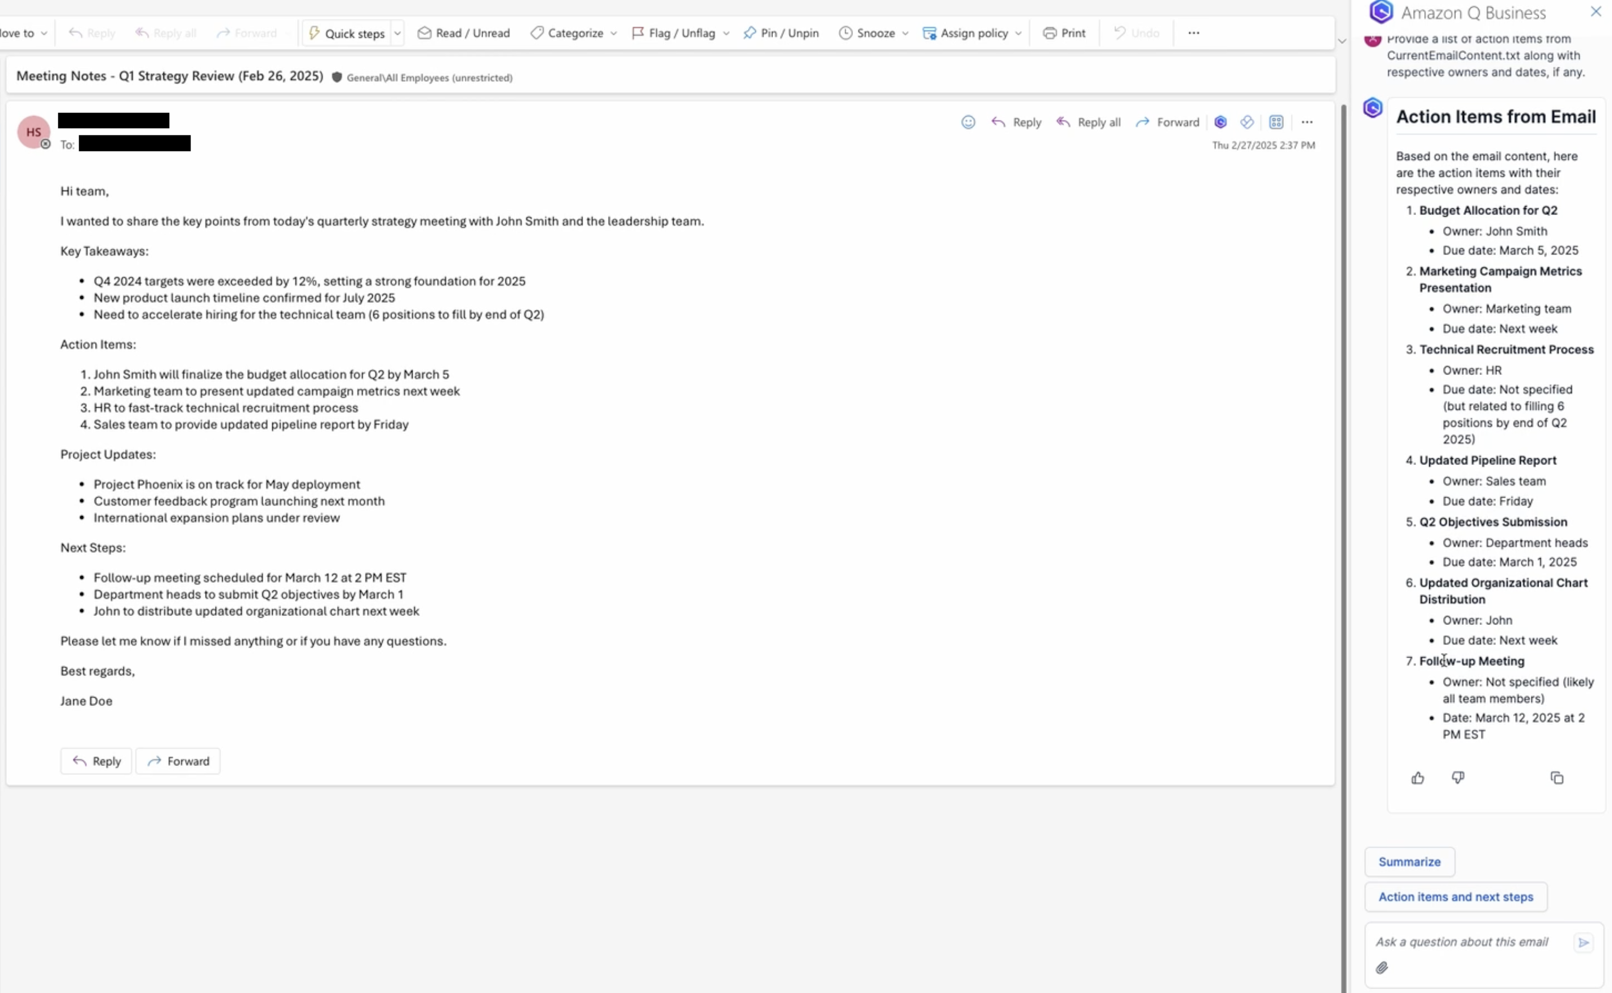1612x993 pixels.
Task: Open the Categorize dropdown
Action: coord(574,33)
